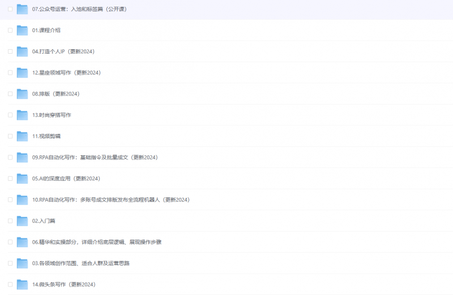Open the 06.精华和实操部分 folder title
The height and width of the screenshot is (295, 453).
(99, 242)
